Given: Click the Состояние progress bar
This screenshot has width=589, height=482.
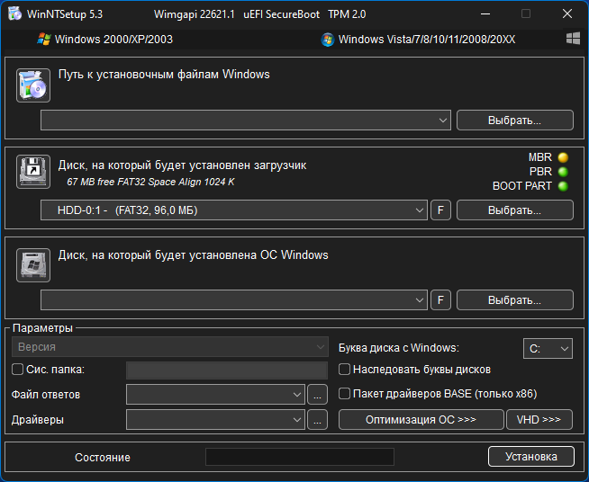Looking at the screenshot, I should (300, 457).
